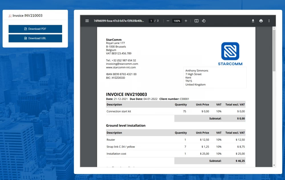The height and width of the screenshot is (180, 285).
Task: Rotate the PDF document counterclockwise
Action: 204,21
